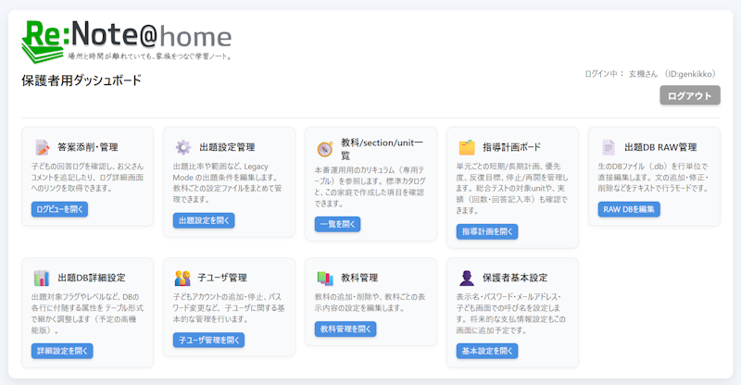
Task: Click the 指導計画を開く button
Action: click(487, 231)
